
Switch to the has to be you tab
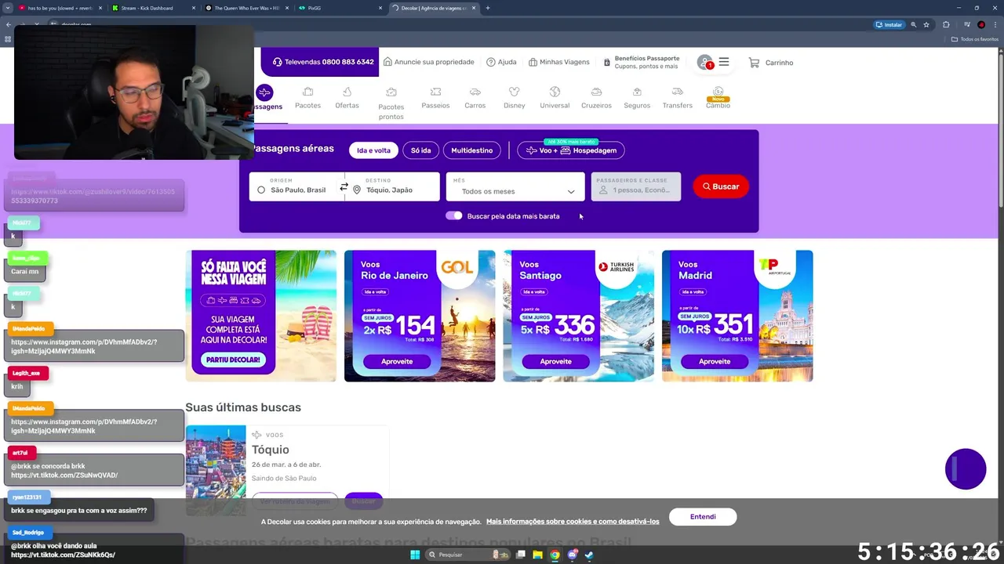60,8
